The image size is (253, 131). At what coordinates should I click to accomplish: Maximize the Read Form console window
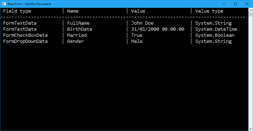pyautogui.click(x=235, y=4)
